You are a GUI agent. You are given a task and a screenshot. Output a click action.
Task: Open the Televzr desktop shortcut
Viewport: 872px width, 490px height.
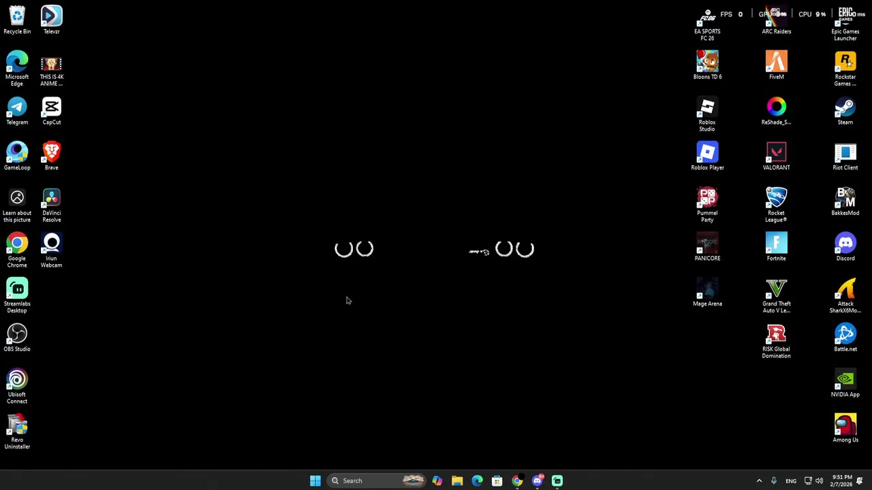51,19
